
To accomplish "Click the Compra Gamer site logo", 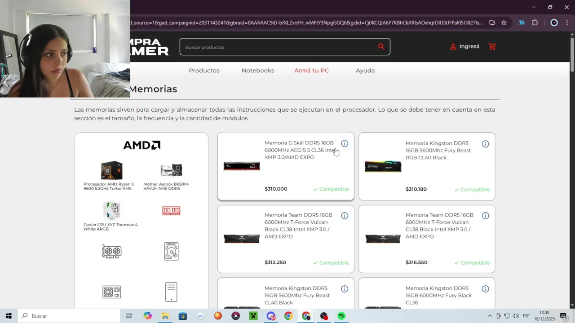I will (x=150, y=47).
